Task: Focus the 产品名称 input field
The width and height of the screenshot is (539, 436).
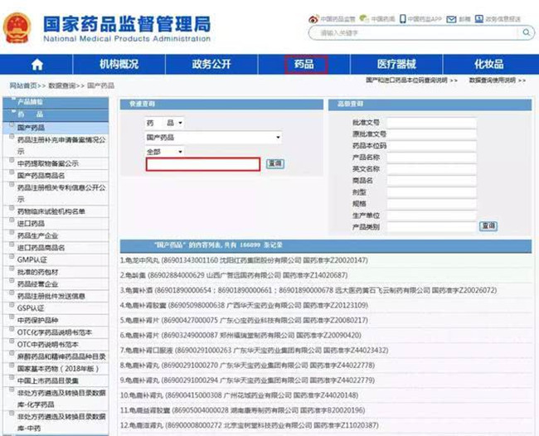Action: (432, 157)
